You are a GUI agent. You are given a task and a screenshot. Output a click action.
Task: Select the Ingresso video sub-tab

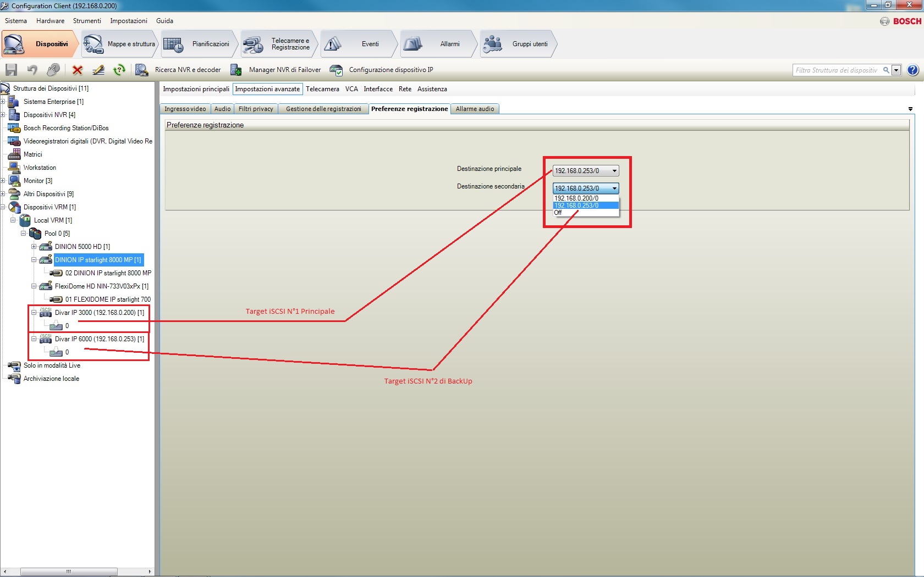pos(185,109)
